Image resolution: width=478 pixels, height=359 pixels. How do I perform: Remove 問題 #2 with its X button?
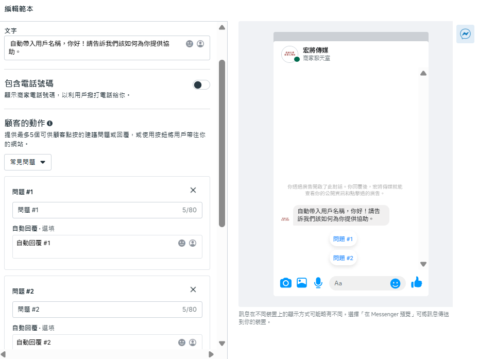[193, 289]
